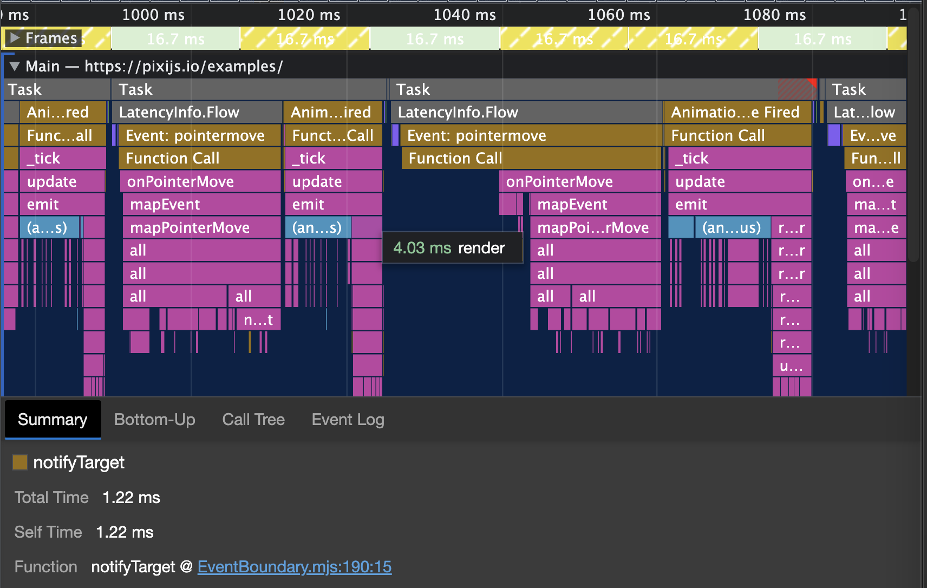Select the 'emit' block below Funct...Call
The width and height of the screenshot is (927, 588).
[x=334, y=204]
